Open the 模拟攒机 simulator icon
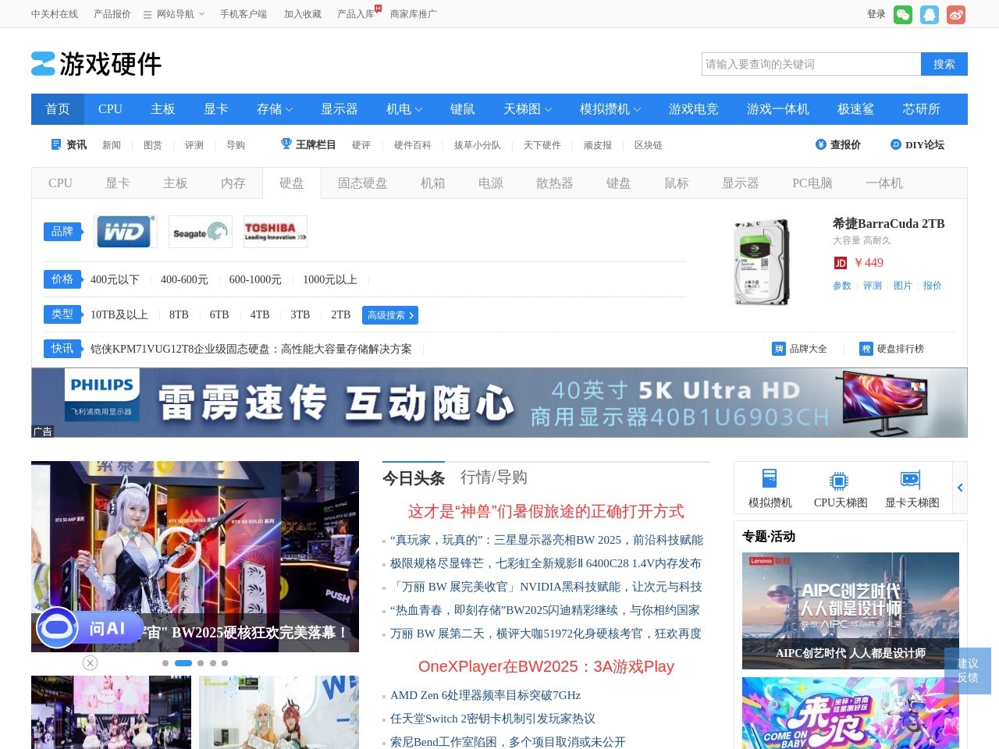This screenshot has height=749, width=999. pyautogui.click(x=769, y=480)
